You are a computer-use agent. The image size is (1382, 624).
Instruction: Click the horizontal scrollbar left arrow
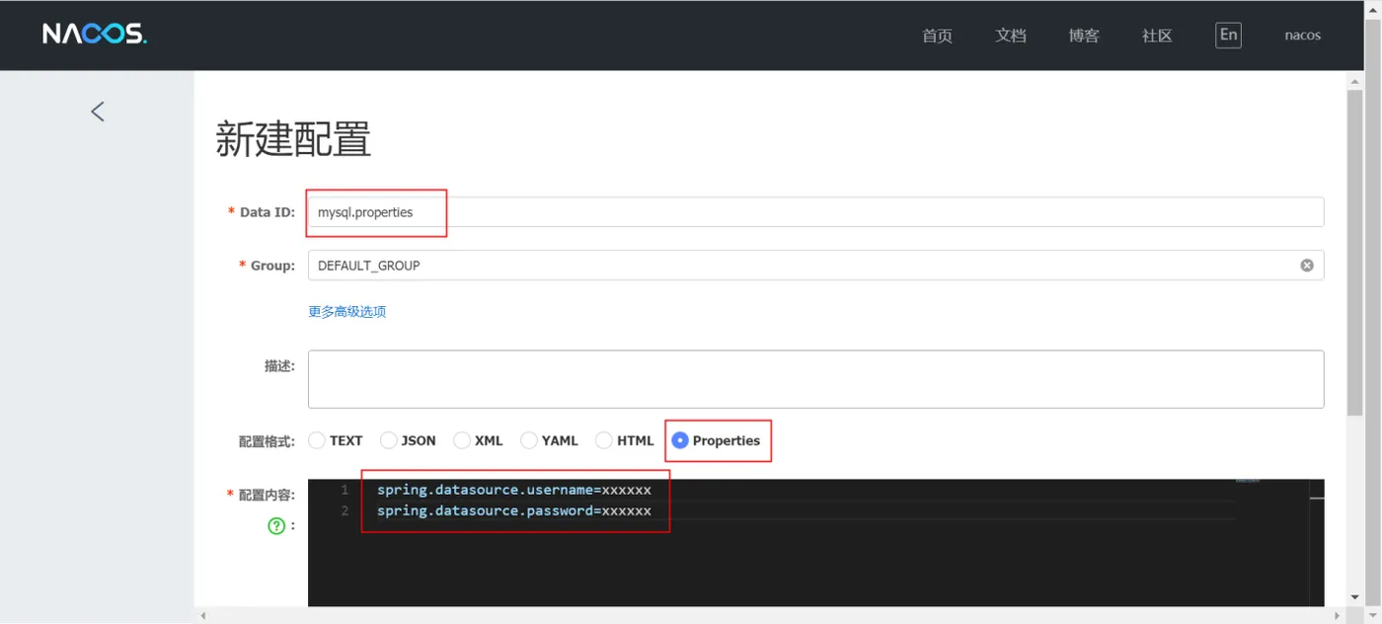[x=203, y=616]
